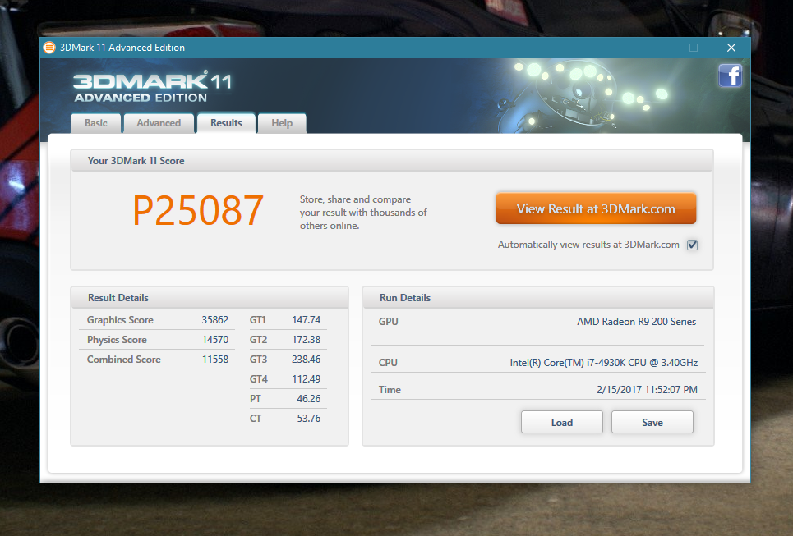Click the GT3 result 238.46
This screenshot has height=536, width=793.
[306, 360]
